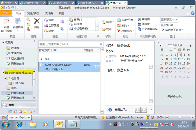
Task: Delete the selected message with 删除
Action: point(37,23)
